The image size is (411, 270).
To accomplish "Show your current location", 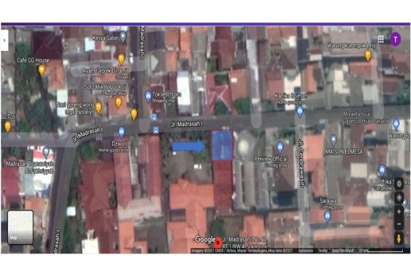I will (399, 198).
